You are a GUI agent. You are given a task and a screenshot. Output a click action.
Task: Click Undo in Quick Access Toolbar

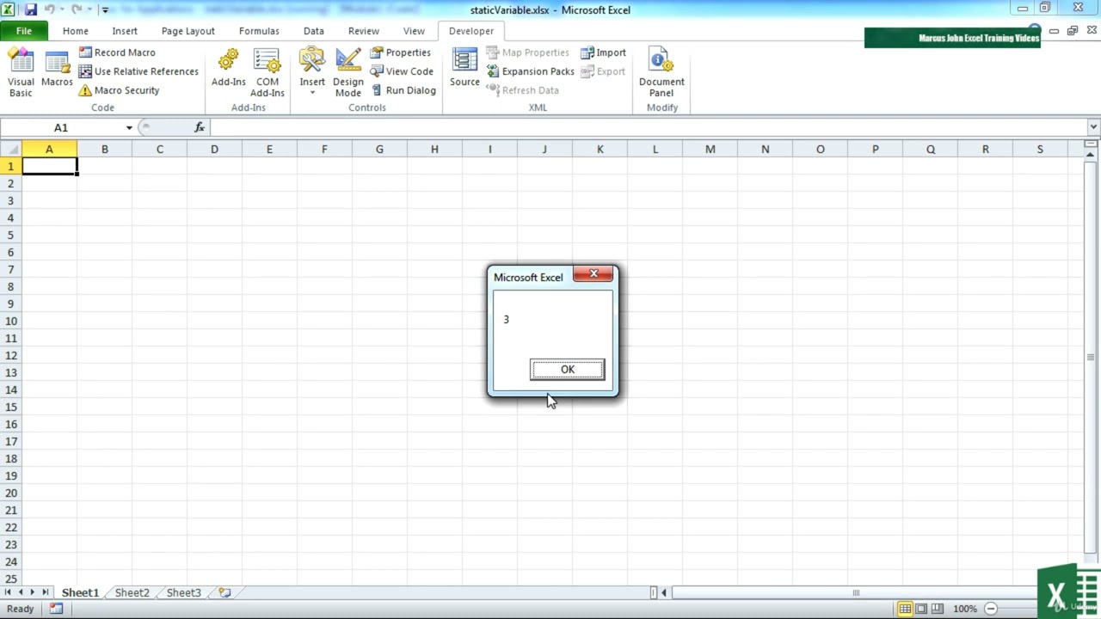coord(49,9)
